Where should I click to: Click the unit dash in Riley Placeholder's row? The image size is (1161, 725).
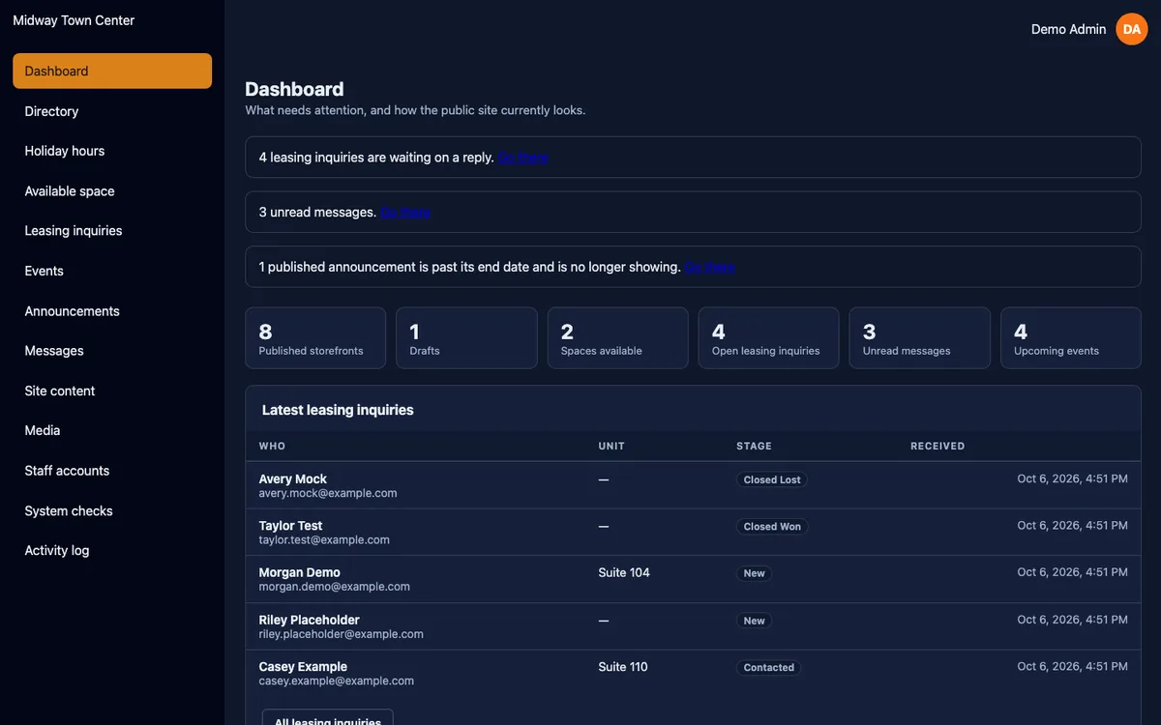(x=604, y=621)
